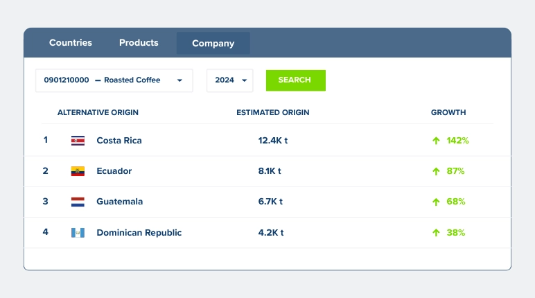The image size is (535, 298).
Task: Click the flag icon beside Dominican Republic
Action: (x=78, y=233)
